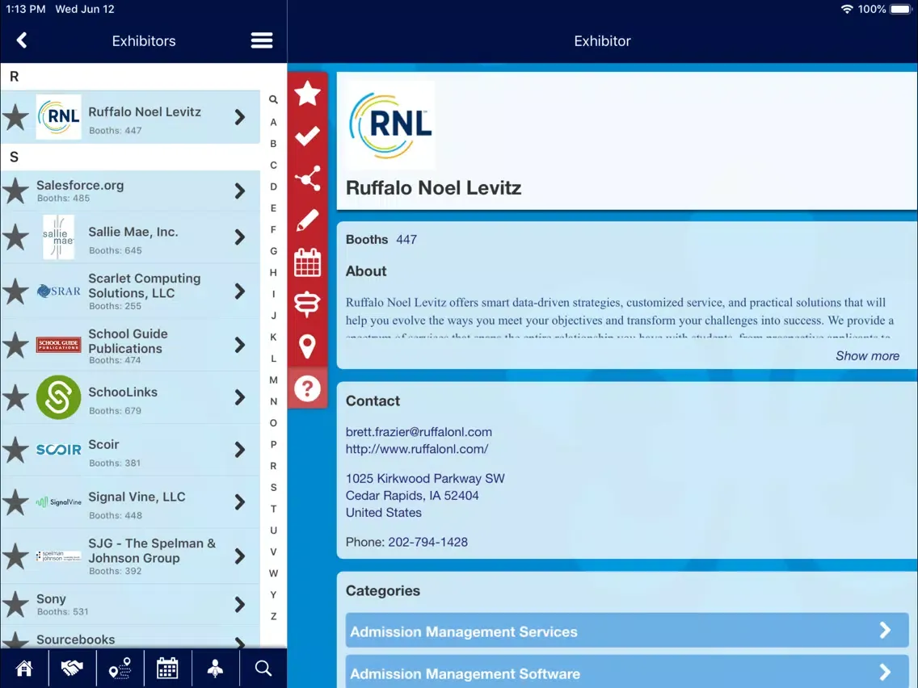This screenshot has height=688, width=918.
Task: Expand SchooLinks row chevron
Action: pos(239,398)
